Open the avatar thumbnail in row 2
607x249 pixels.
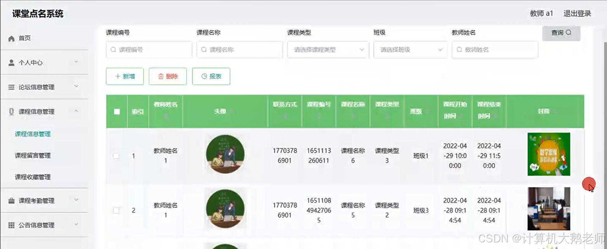point(225,209)
